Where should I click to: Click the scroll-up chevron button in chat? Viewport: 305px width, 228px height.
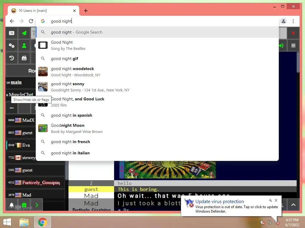293,205
